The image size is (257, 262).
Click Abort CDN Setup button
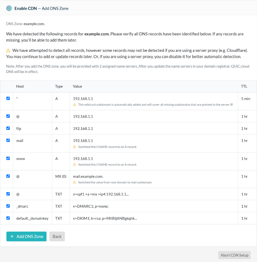pyautogui.click(x=235, y=255)
